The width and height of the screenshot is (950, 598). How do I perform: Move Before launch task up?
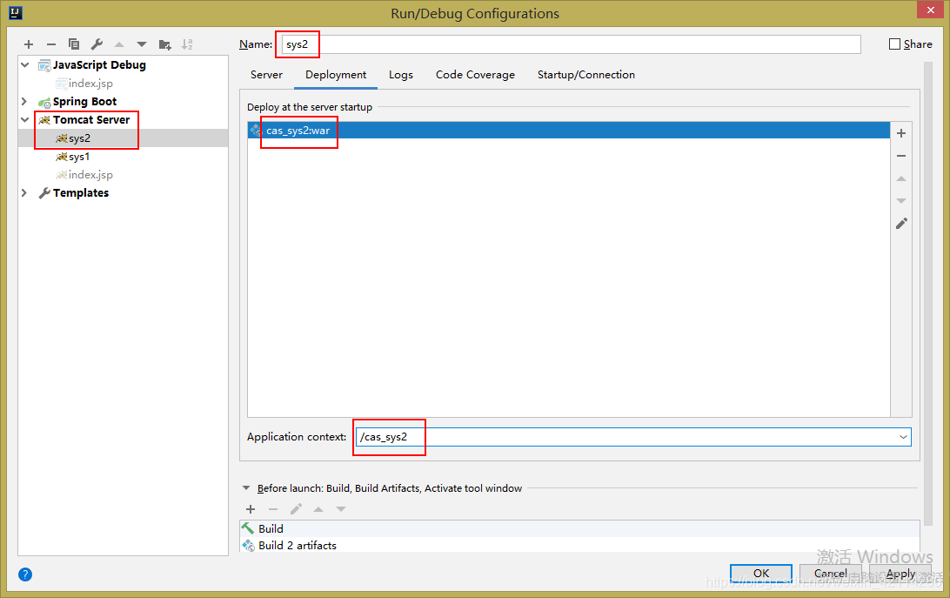[x=318, y=509]
